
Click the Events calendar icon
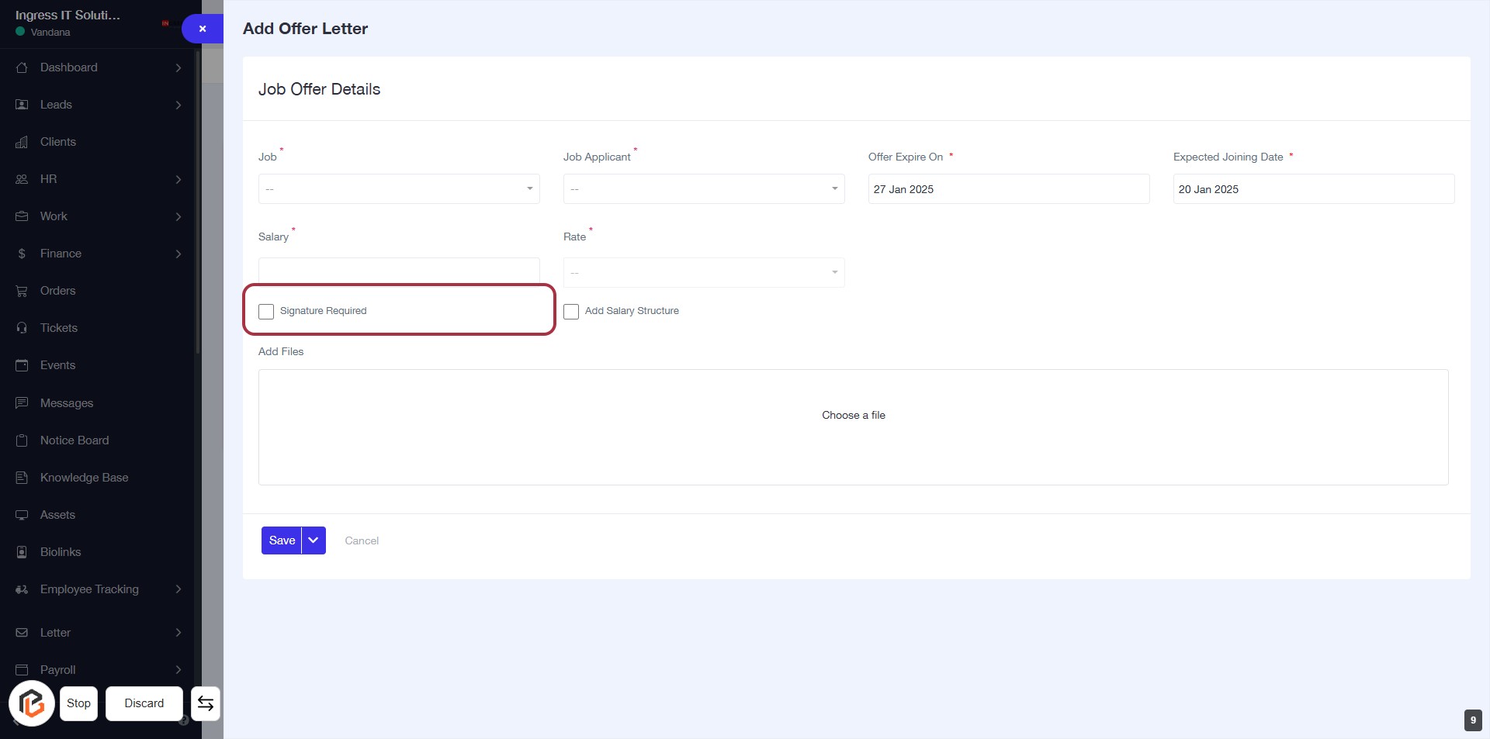(x=22, y=365)
